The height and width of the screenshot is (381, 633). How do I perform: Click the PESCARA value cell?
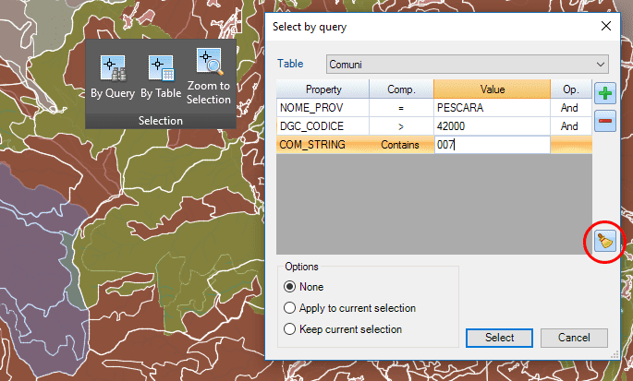(x=493, y=108)
